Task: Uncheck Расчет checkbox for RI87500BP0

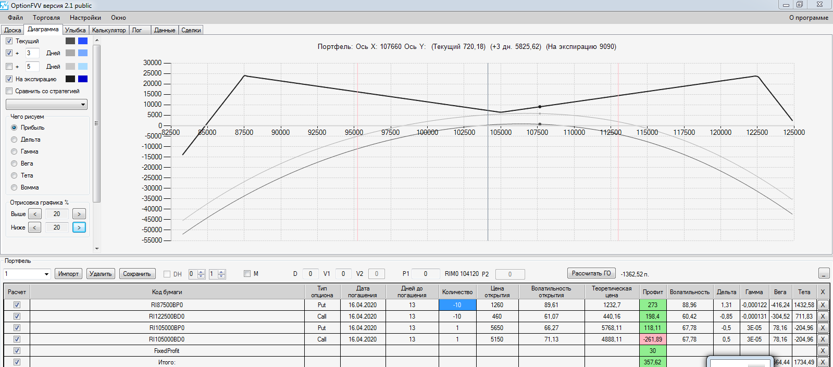Action: click(17, 305)
